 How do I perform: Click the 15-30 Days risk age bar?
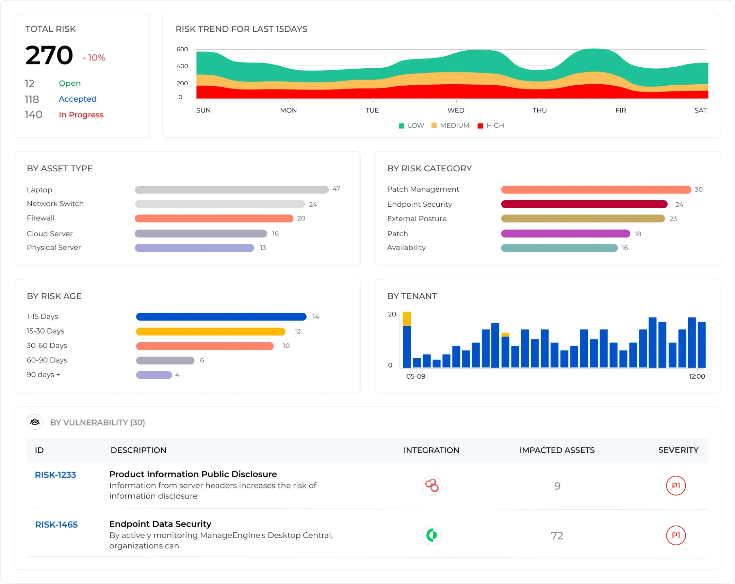click(x=211, y=331)
